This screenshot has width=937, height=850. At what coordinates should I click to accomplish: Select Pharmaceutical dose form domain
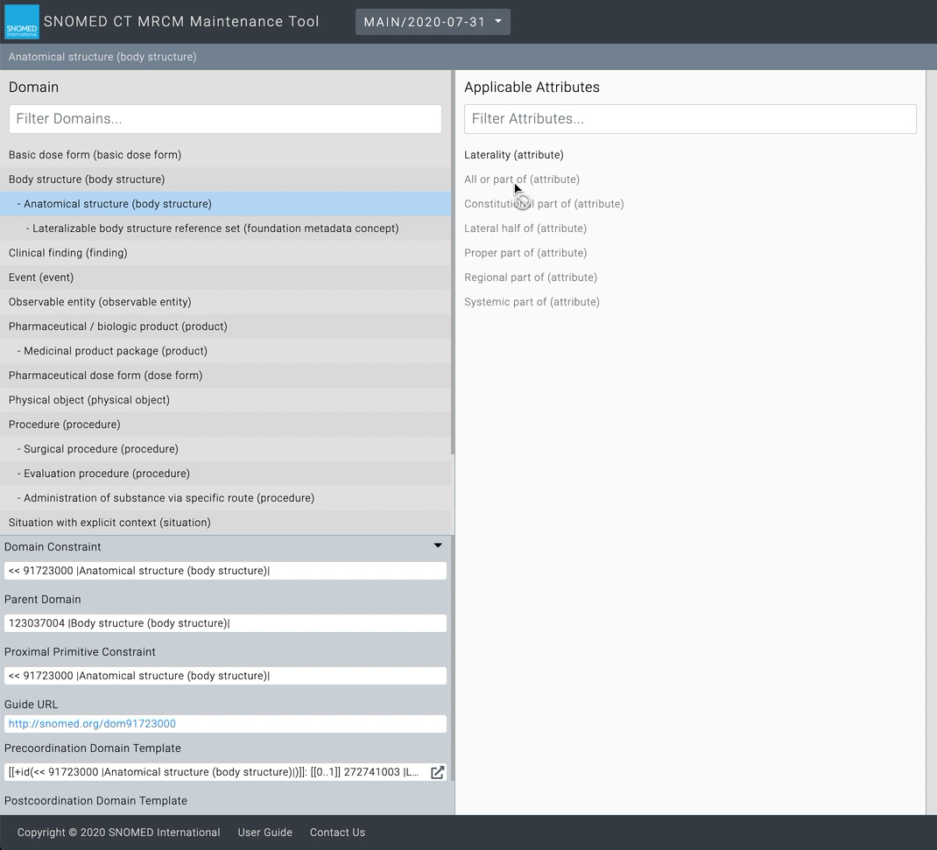[x=225, y=376]
